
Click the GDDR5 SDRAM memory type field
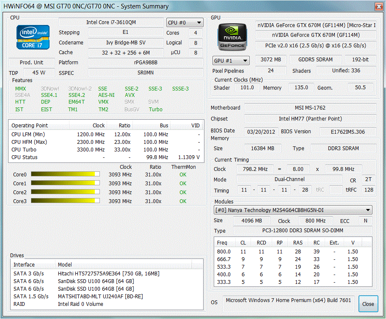pyautogui.click(x=316, y=60)
